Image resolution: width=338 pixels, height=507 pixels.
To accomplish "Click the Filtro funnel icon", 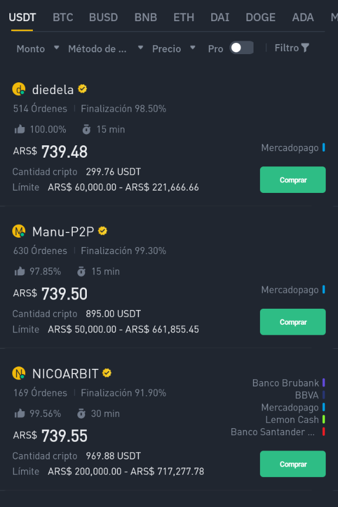I will tap(305, 48).
